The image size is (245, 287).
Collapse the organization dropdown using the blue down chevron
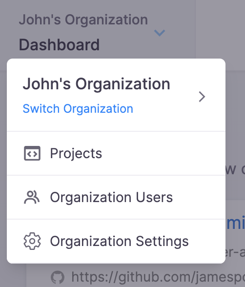click(x=160, y=33)
